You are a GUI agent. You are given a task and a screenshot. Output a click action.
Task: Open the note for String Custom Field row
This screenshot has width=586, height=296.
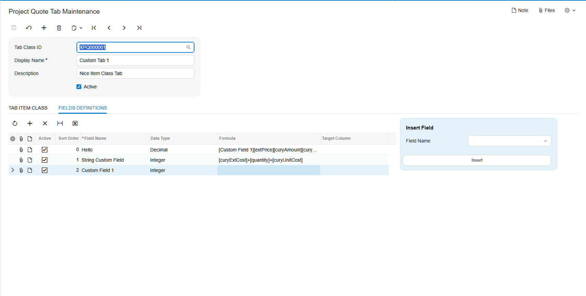coord(30,160)
